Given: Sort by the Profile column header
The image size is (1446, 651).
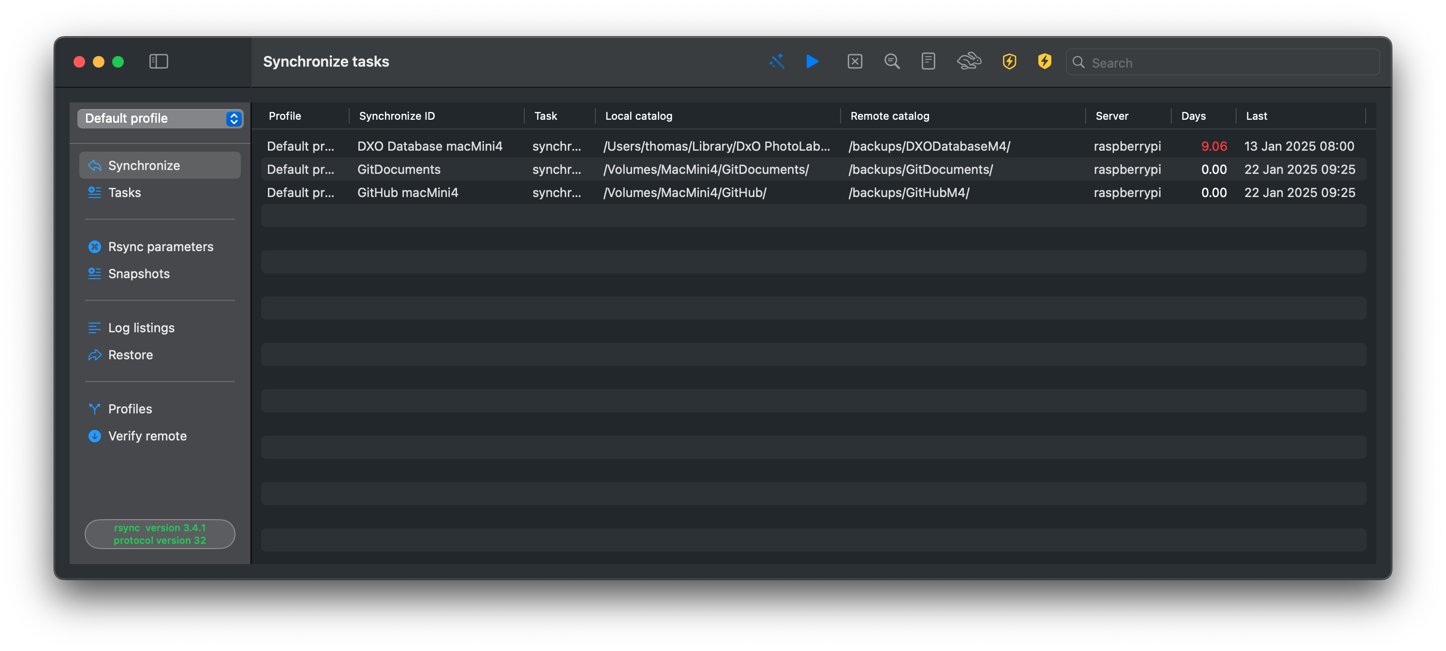Looking at the screenshot, I should tap(284, 116).
